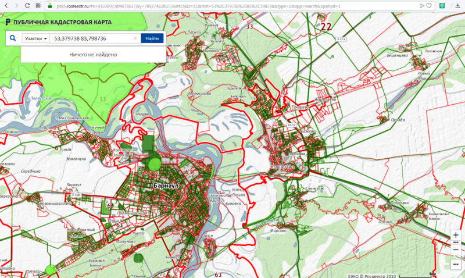Click the Правда settlement label
The image size is (465, 278).
[x=398, y=120]
